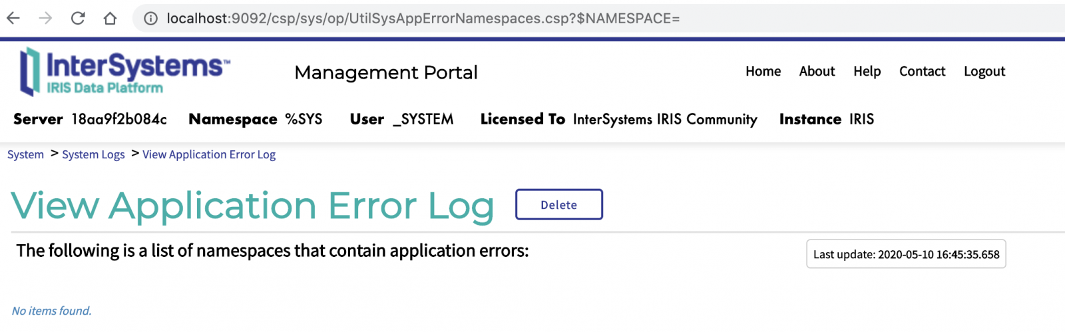
Task: Open the Contact link
Action: coord(922,71)
